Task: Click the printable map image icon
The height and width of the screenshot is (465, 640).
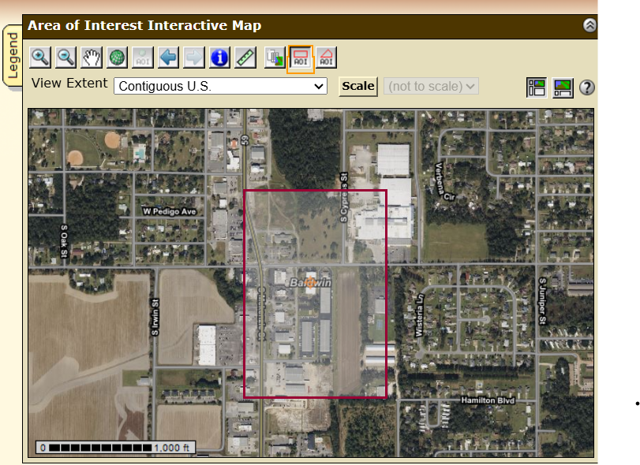Action: [x=562, y=87]
